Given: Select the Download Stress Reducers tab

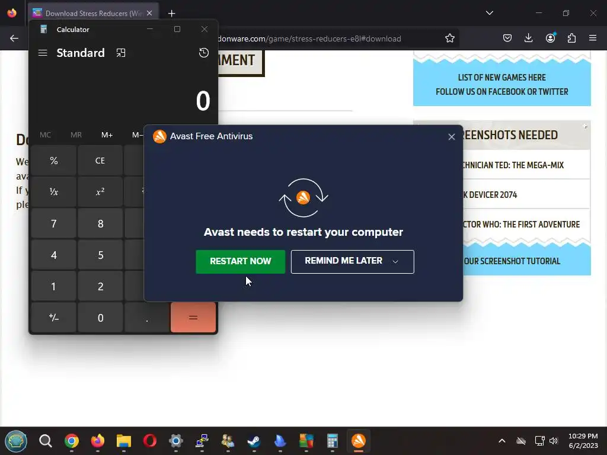Looking at the screenshot, I should (x=93, y=13).
